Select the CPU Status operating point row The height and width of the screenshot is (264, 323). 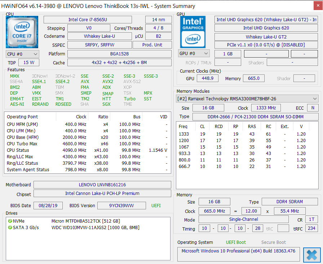(87, 150)
